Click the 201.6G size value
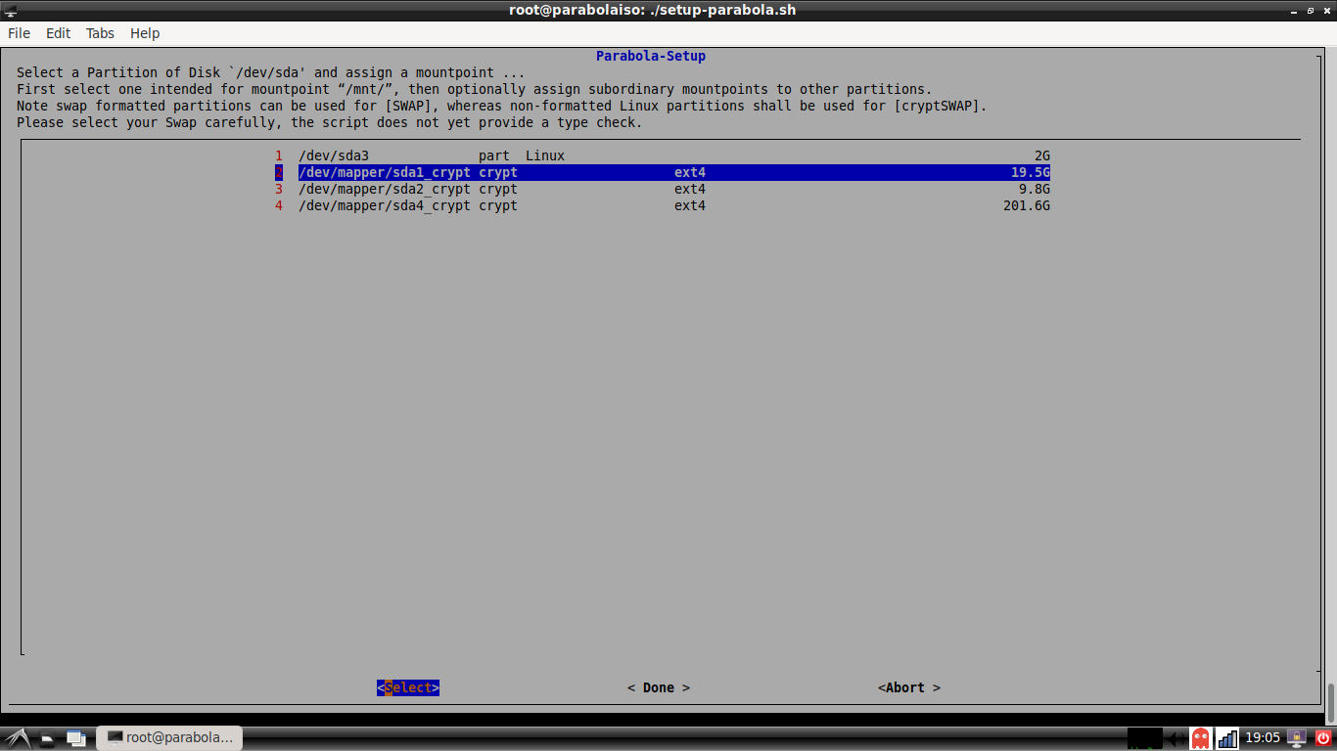Image resolution: width=1337 pixels, height=751 pixels. coord(1027,205)
